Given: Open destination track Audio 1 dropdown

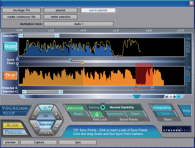Looking at the screenshot, I should click(79, 24).
